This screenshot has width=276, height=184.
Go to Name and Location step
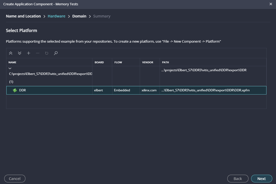pyautogui.click(x=23, y=16)
